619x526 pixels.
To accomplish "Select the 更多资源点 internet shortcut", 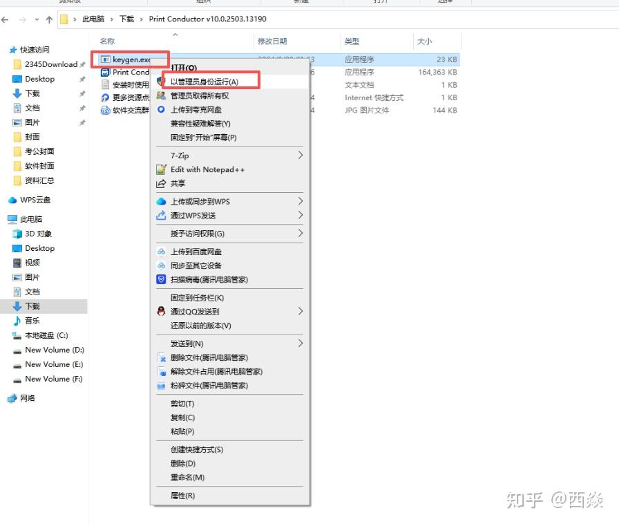I will pyautogui.click(x=125, y=97).
